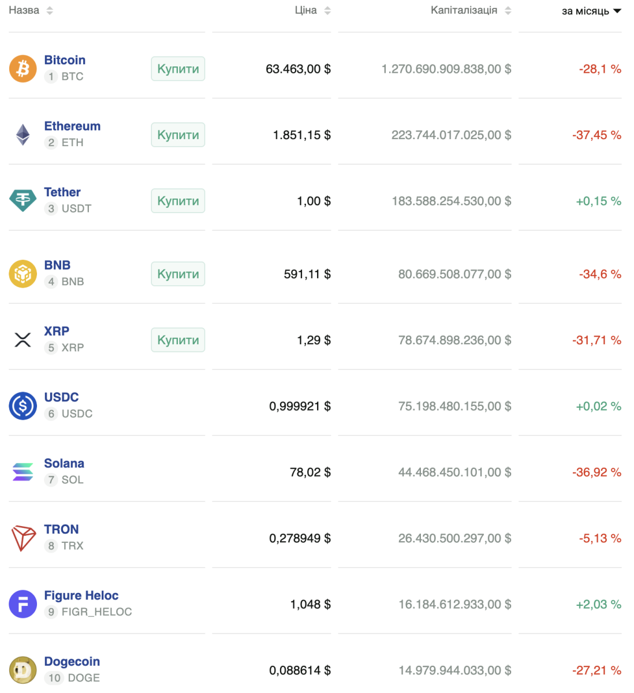Click the TRON logo icon

click(23, 538)
